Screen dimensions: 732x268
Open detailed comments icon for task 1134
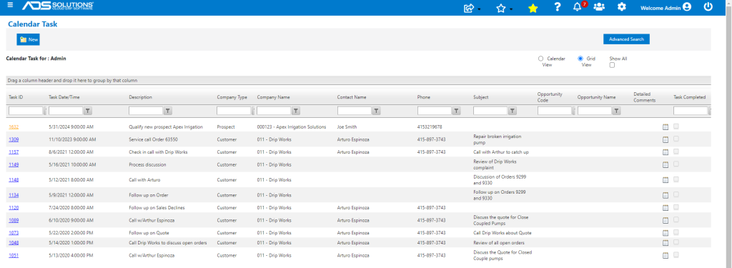pyautogui.click(x=666, y=195)
